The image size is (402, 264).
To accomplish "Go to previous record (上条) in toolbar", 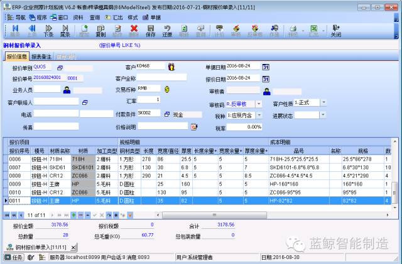I will (x=32, y=31).
